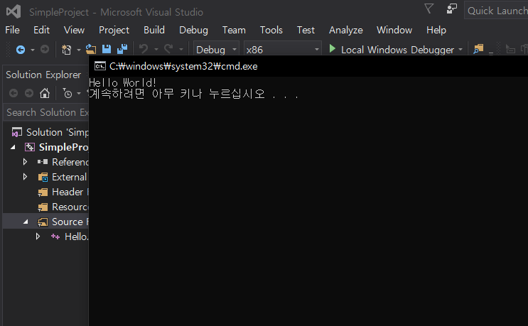Click the Redo toolbar icon
This screenshot has height=326, width=528.
[x=168, y=49]
